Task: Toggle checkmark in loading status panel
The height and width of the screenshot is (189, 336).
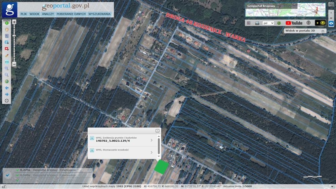Action: click(x=7, y=175)
